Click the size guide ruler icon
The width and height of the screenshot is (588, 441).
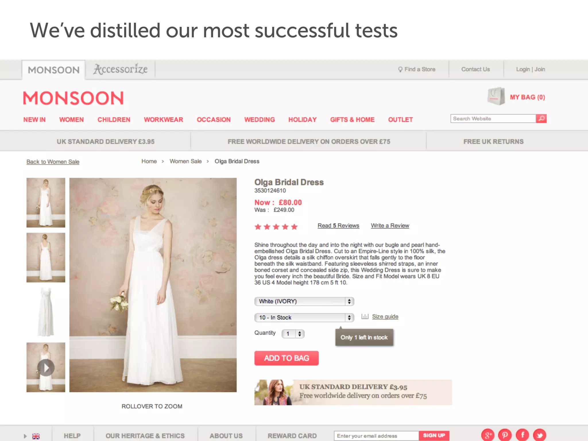tap(365, 316)
